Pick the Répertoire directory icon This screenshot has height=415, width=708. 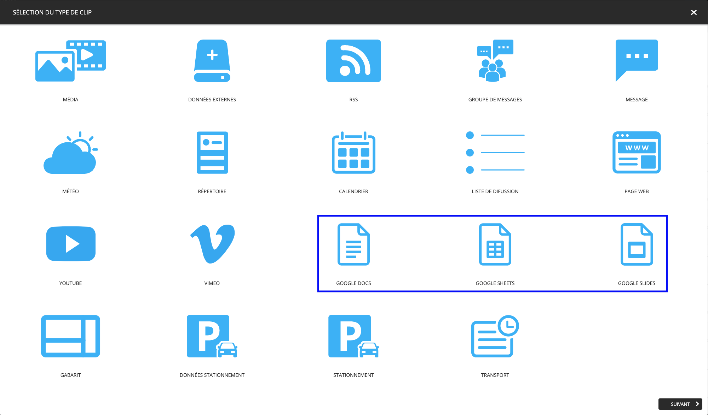click(x=212, y=153)
